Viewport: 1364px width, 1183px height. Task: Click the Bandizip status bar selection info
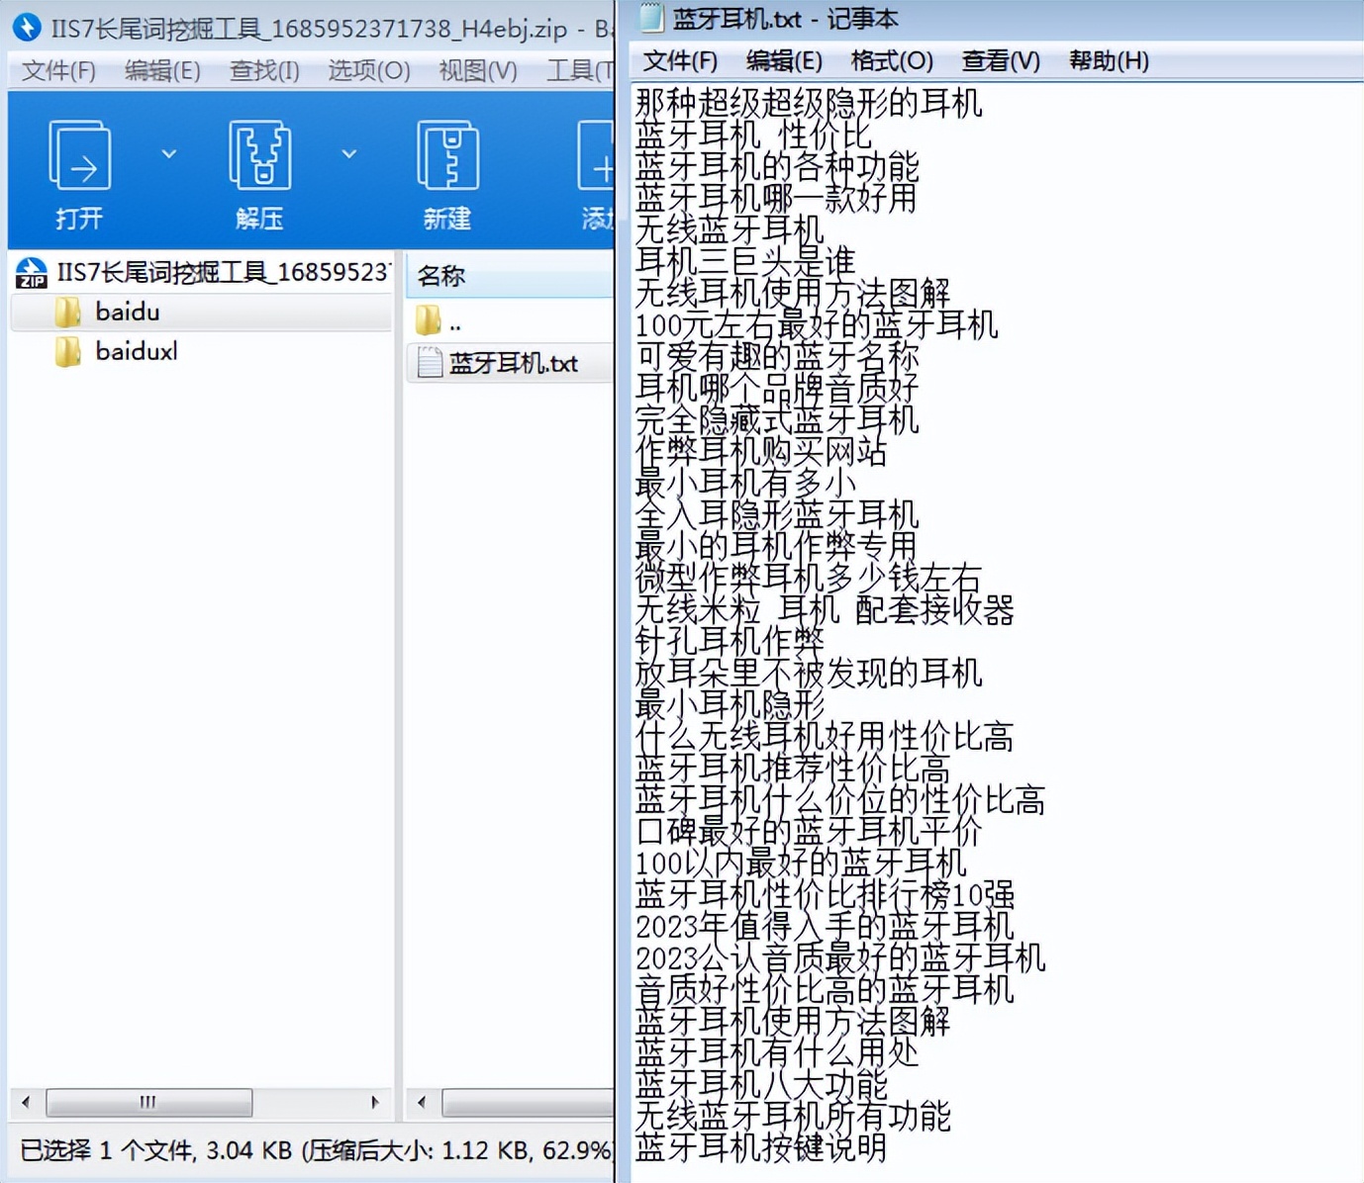pyautogui.click(x=316, y=1150)
